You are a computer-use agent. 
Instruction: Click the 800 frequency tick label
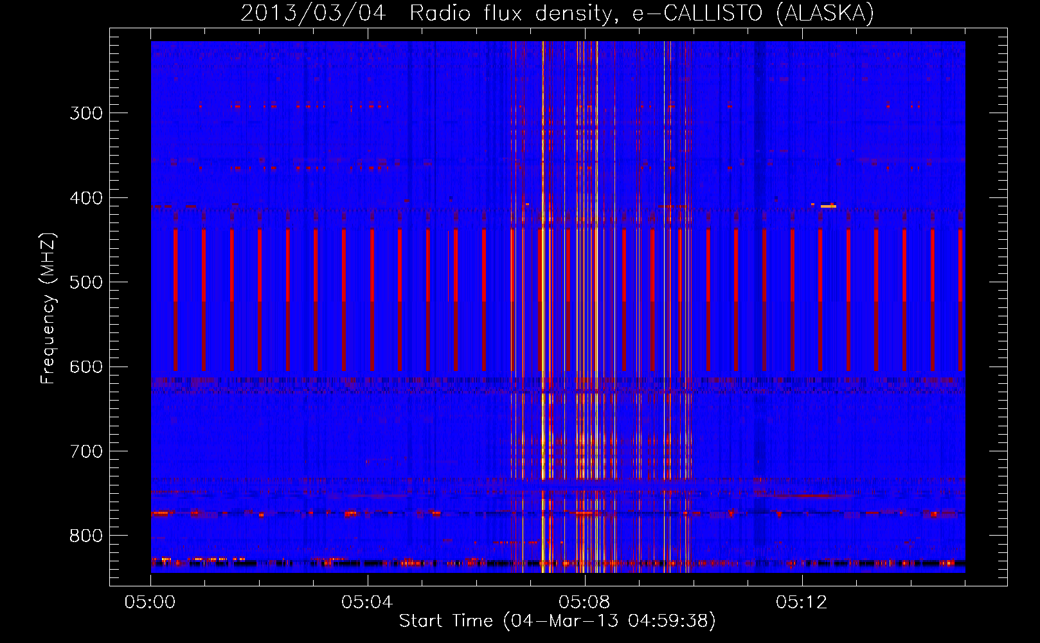[x=86, y=536]
